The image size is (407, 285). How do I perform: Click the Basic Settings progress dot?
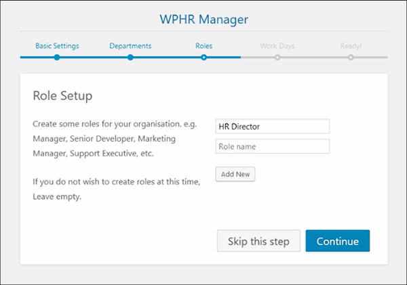57,58
